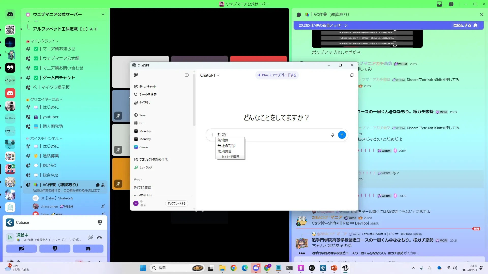488x274 pixels.
Task: Start an activity with gamepad button
Action: click(x=88, y=249)
